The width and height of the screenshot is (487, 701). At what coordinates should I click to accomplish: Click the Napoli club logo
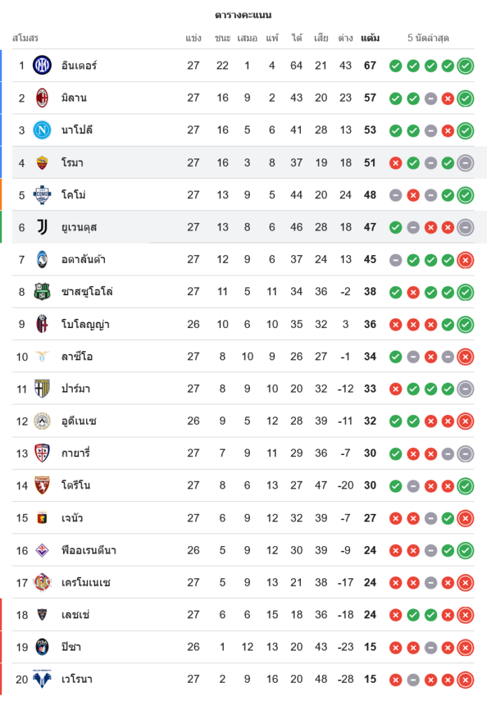(x=43, y=130)
